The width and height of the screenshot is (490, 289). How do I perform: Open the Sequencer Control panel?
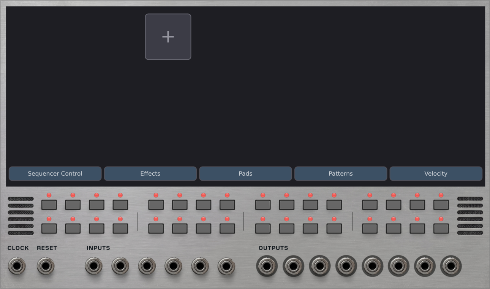click(55, 173)
